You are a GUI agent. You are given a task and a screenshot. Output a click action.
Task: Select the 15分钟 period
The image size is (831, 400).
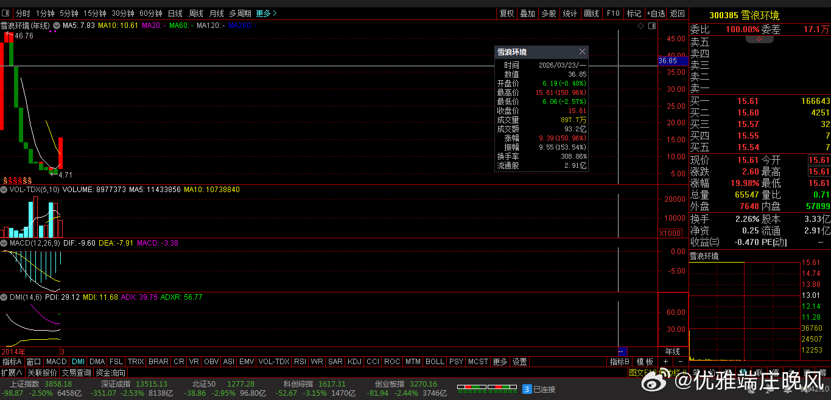(95, 13)
